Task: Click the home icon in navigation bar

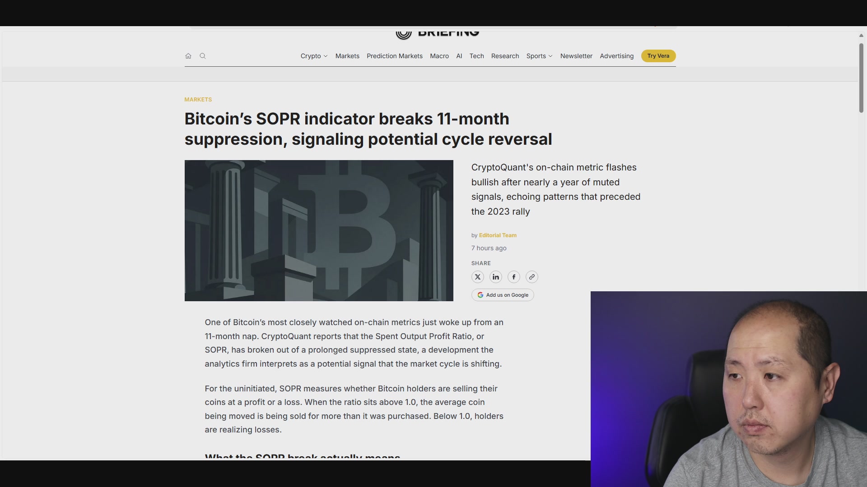Action: (188, 56)
